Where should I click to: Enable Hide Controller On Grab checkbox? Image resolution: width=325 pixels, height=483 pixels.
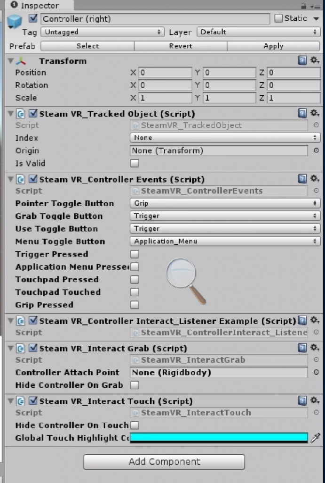point(135,385)
